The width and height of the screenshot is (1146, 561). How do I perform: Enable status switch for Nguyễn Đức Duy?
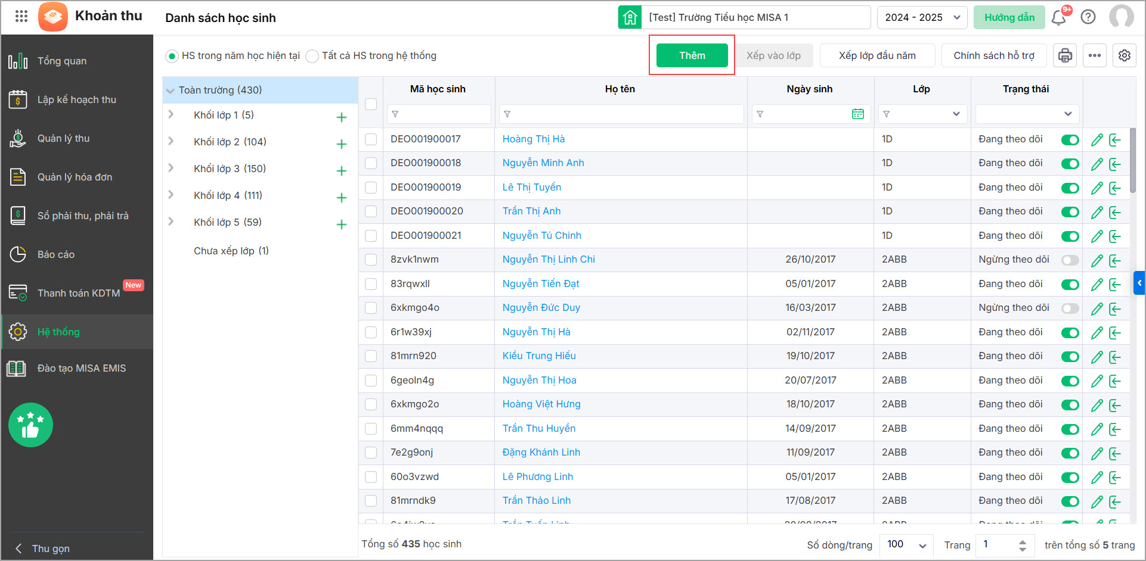[1070, 308]
